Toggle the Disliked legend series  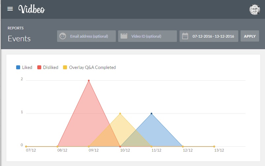click(x=50, y=67)
